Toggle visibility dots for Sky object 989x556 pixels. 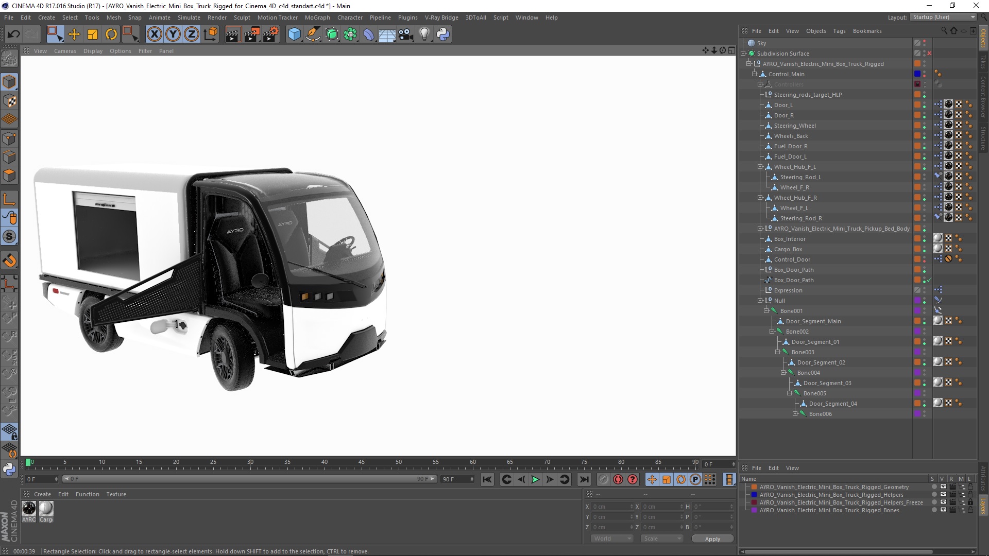click(924, 43)
